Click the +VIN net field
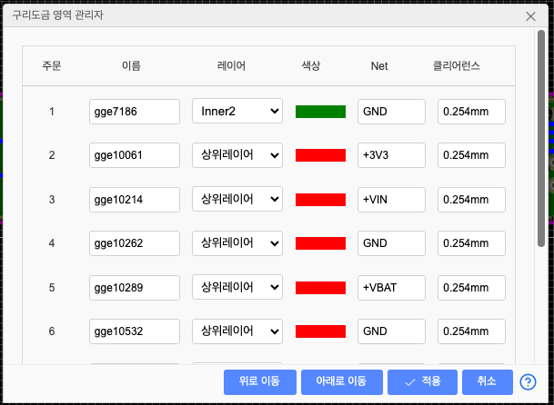The image size is (554, 405). [x=391, y=200]
